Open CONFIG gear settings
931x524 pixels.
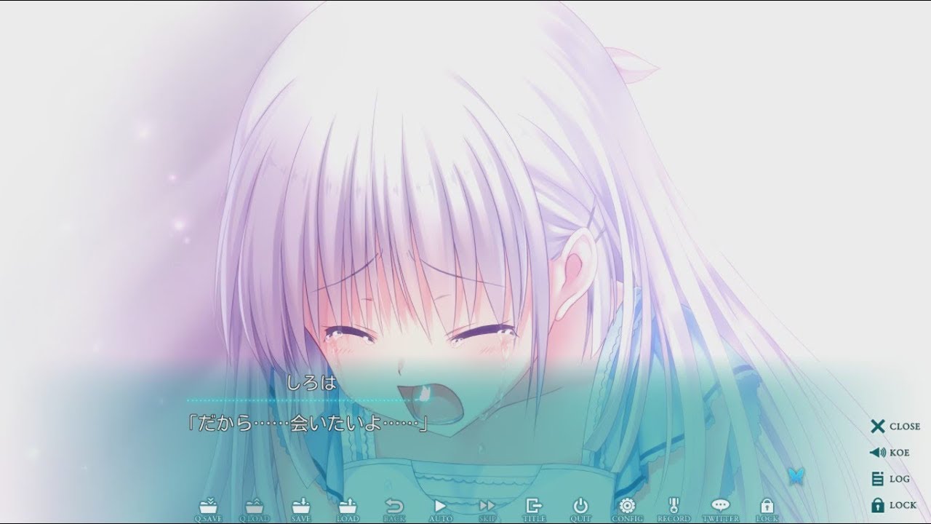pos(627,509)
